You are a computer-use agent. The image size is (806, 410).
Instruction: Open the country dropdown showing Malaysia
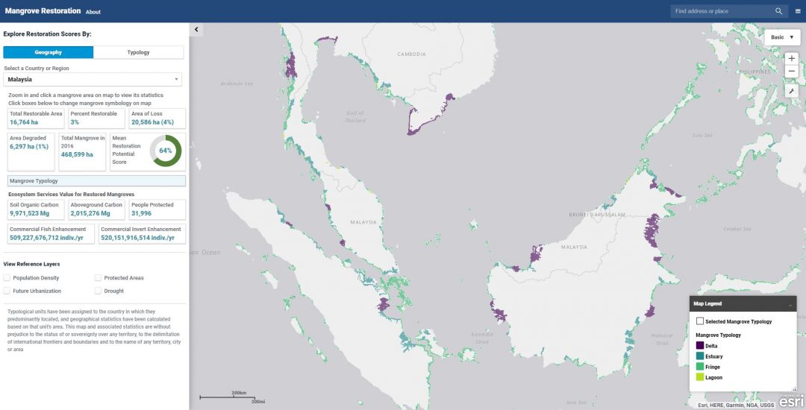(x=93, y=79)
